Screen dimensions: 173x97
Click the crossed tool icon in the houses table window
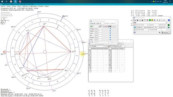(109, 46)
